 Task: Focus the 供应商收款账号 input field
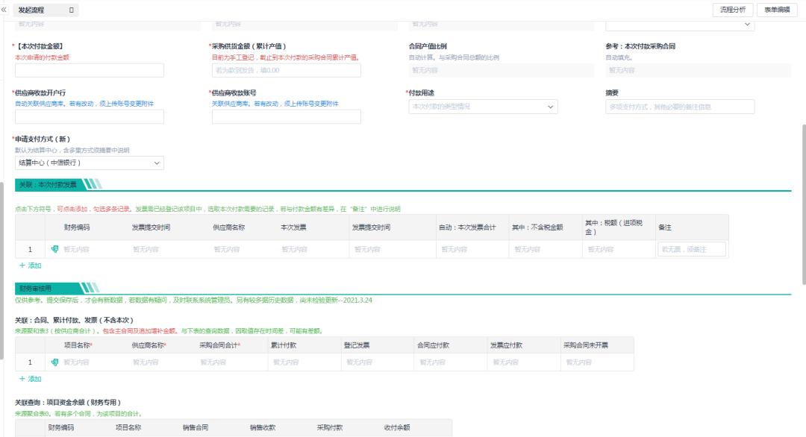287,116
